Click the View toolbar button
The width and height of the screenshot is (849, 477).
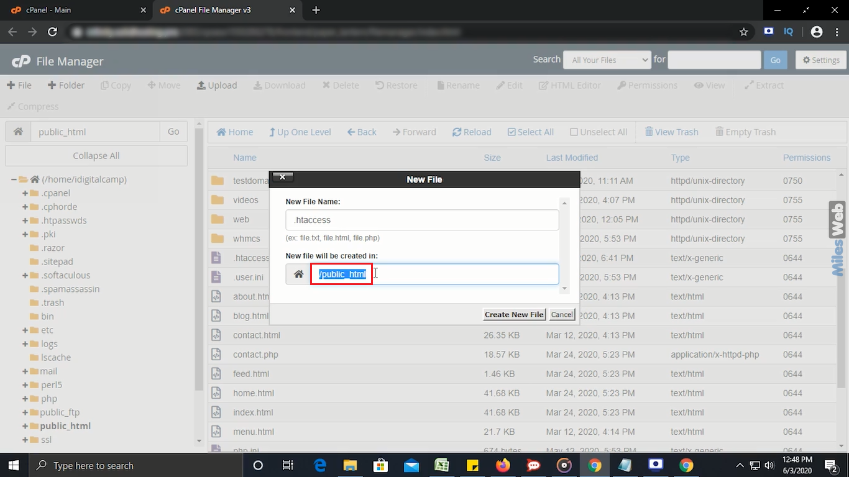[709, 85]
